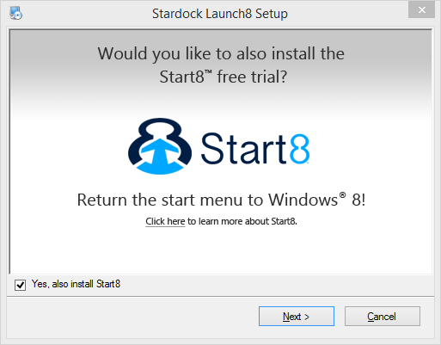Click the dark Start wordmark text
This screenshot has height=345, width=441.
point(243,149)
